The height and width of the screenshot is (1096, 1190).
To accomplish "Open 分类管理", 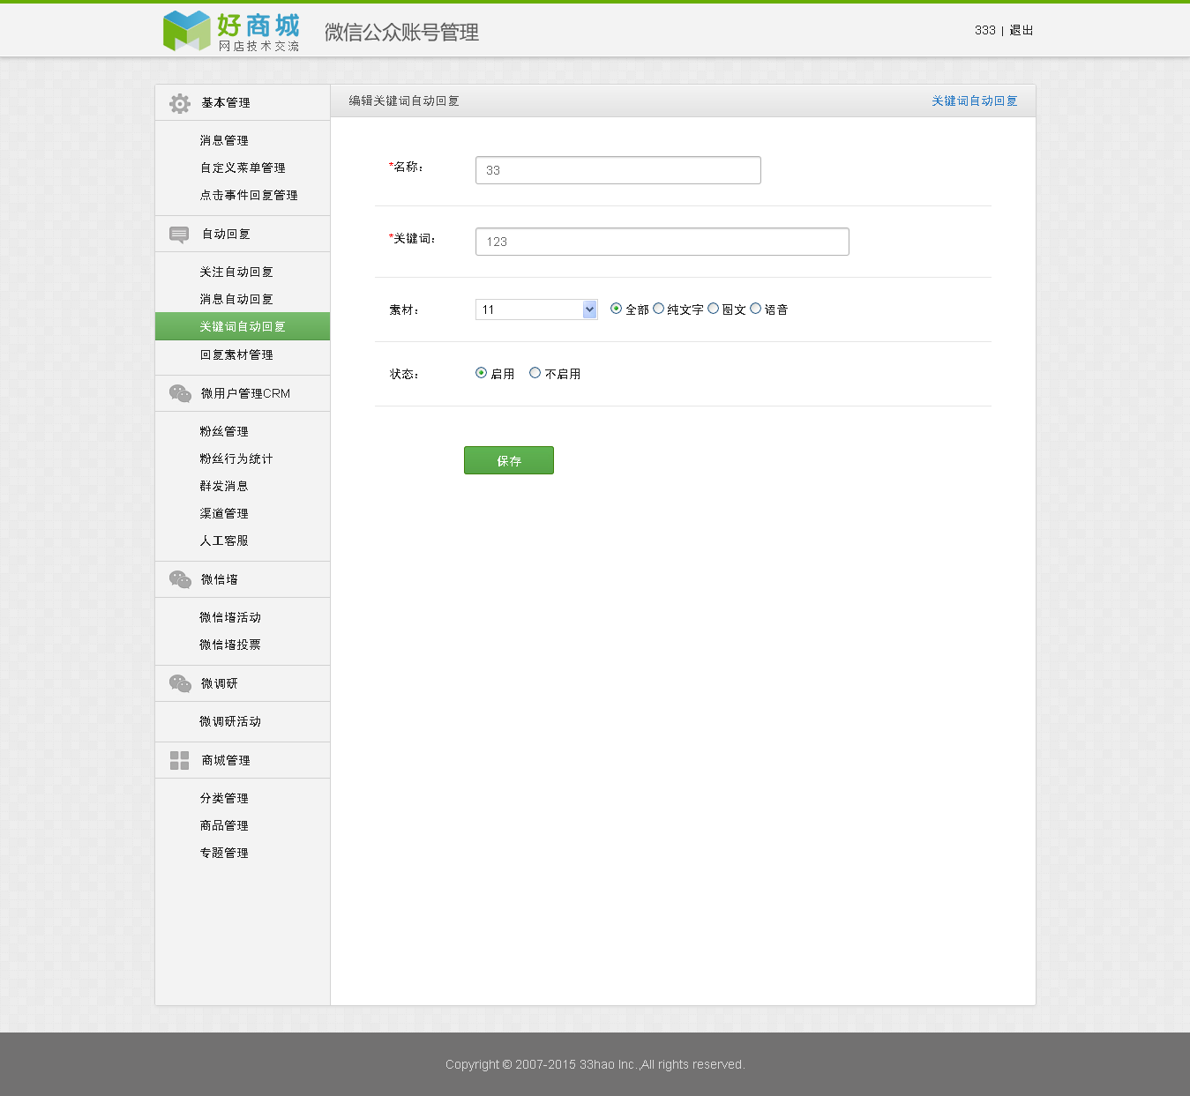I will 224,799.
